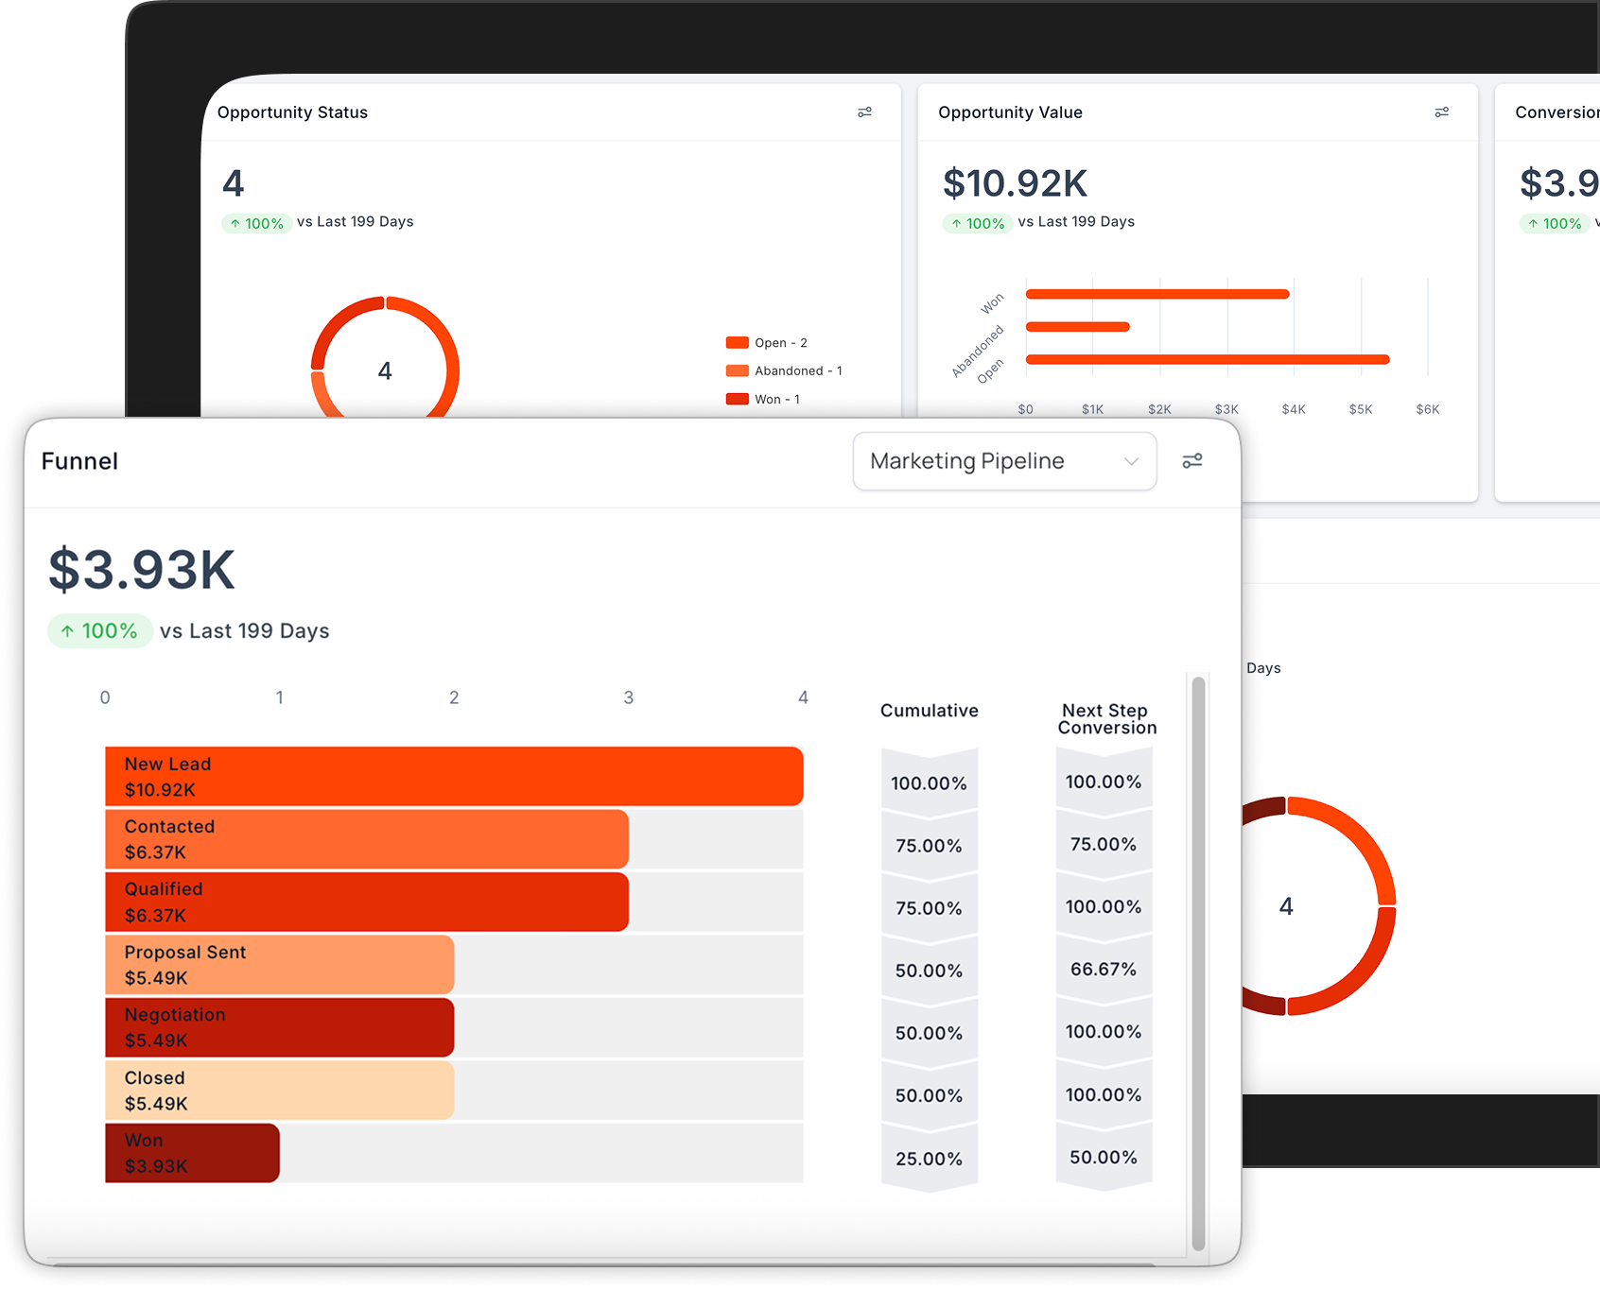Click the Funnel 100% increase badge
Screen dimensions: 1600x1290
point(99,631)
